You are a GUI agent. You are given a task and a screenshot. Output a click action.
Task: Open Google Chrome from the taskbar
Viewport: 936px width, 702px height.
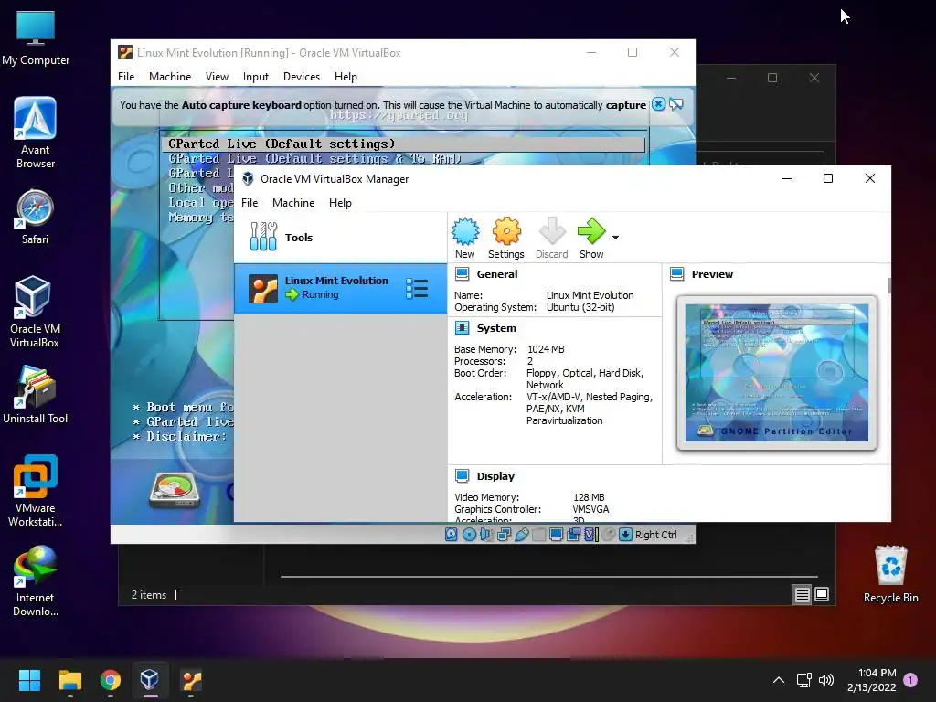click(x=111, y=680)
